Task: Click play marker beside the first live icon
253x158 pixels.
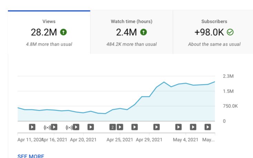Action: tap(54, 127)
